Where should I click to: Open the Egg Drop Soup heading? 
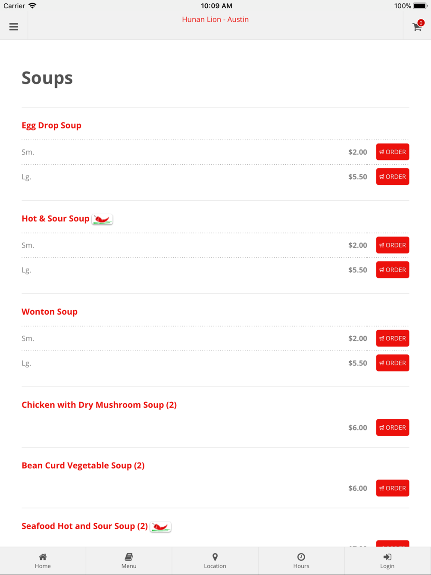point(51,125)
